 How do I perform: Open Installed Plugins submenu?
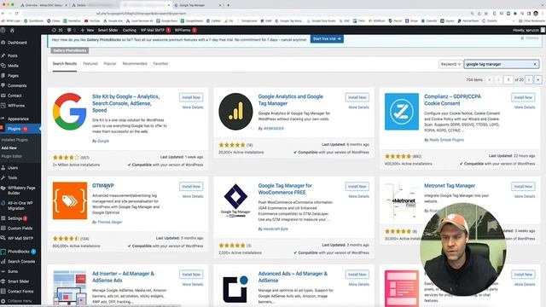pos(15,140)
